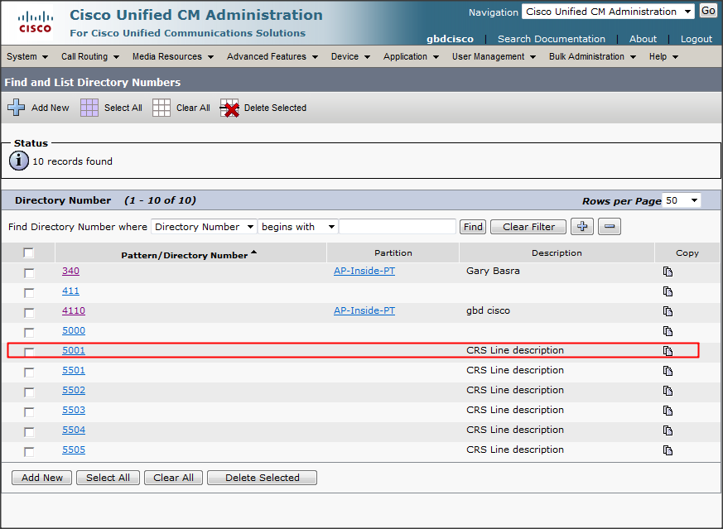The height and width of the screenshot is (529, 723).
Task: Click the Delete Selected red X icon
Action: tap(229, 108)
